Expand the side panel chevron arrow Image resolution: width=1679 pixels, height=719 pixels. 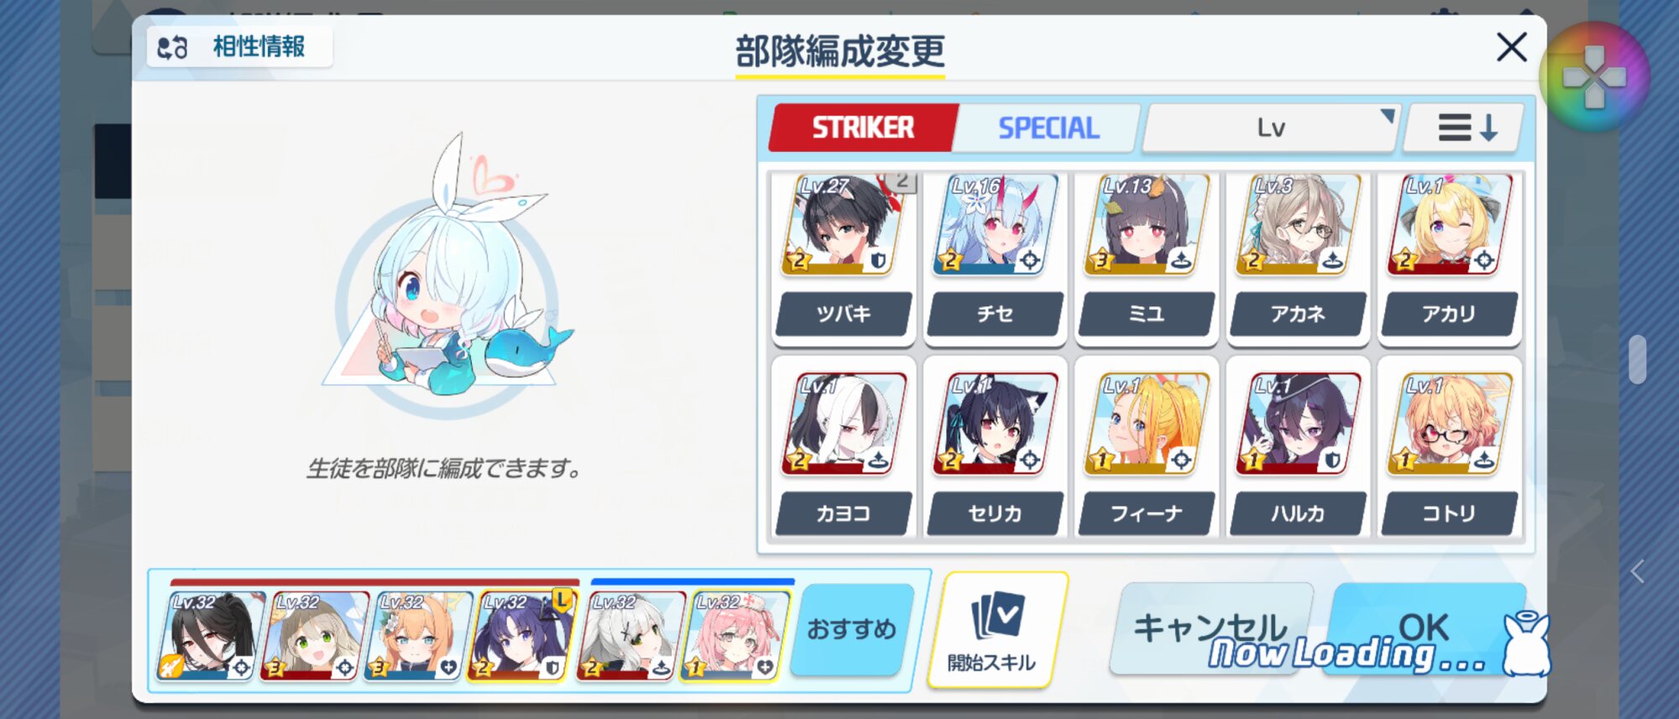click(x=1637, y=572)
